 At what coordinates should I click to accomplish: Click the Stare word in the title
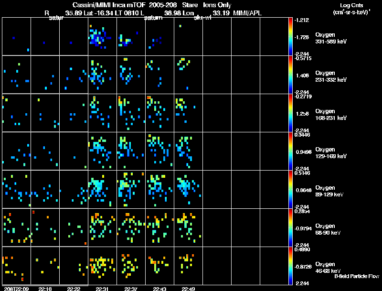point(190,5)
